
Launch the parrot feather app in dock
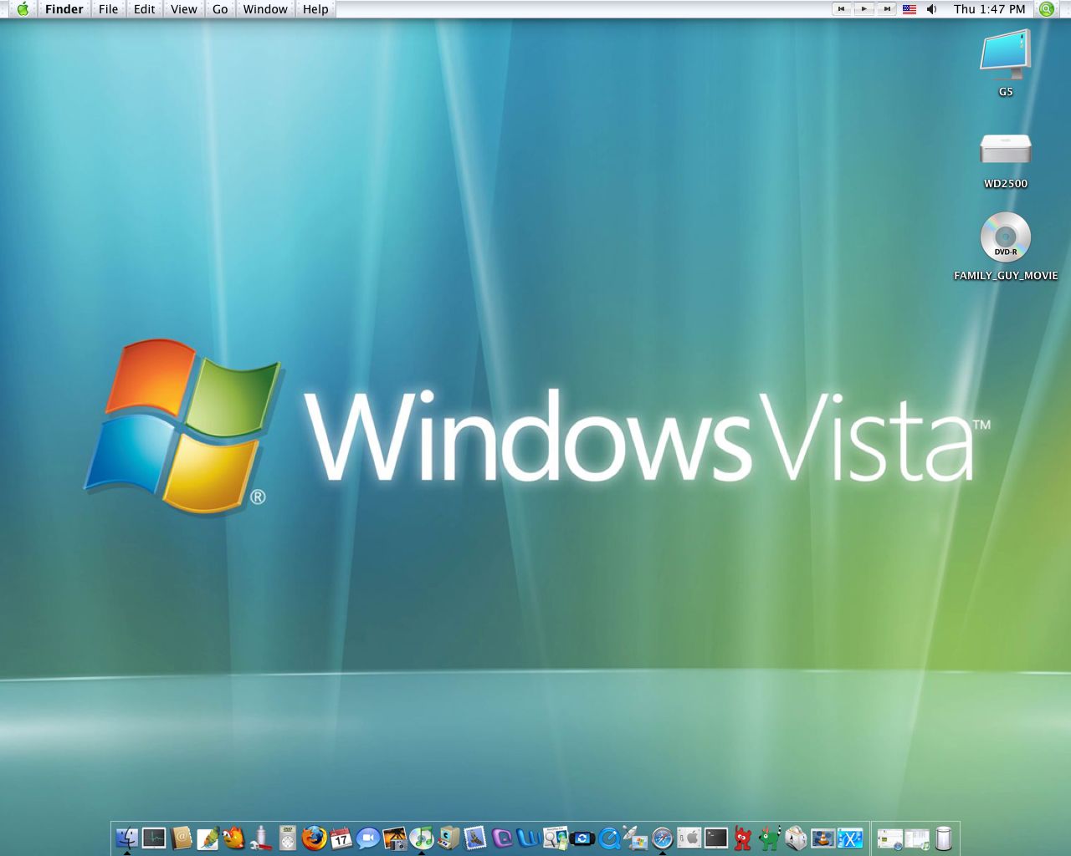pyautogui.click(x=208, y=838)
